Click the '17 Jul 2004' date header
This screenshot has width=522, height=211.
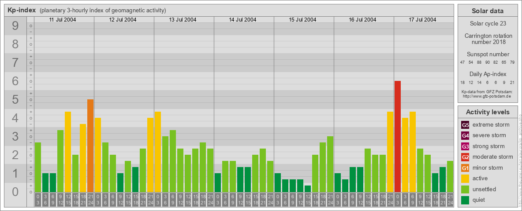point(422,20)
